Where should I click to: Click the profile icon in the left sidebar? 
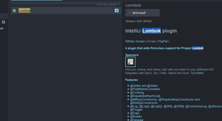tap(4, 22)
